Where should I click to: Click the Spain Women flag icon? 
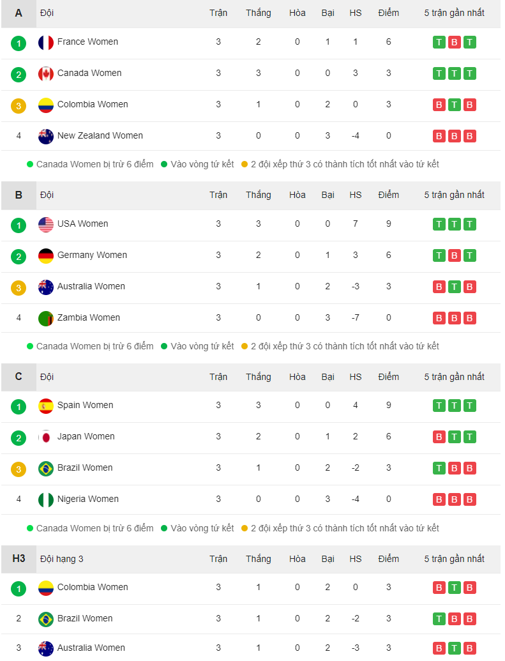[x=45, y=406]
